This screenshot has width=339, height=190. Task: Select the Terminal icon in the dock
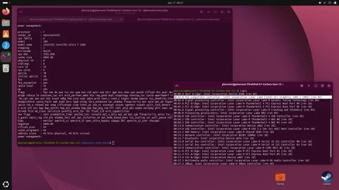pos(6,57)
